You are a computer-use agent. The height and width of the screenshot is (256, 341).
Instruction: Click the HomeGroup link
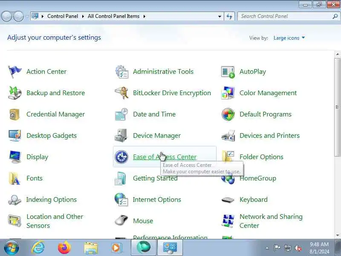(x=258, y=178)
